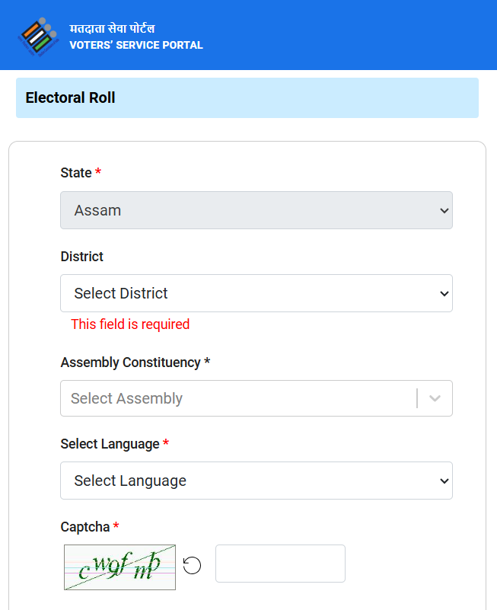Focus the captcha text input field
497x610 pixels.
pos(280,564)
